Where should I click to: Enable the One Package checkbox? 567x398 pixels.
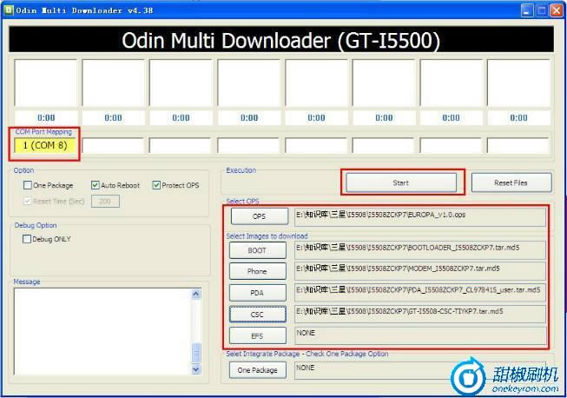point(28,185)
